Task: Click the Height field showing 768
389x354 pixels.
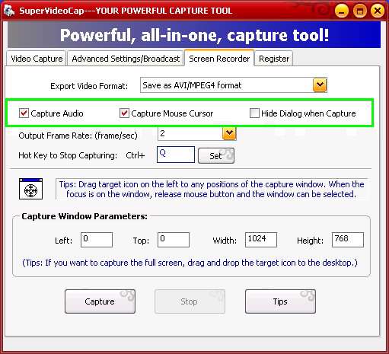Action: (x=348, y=240)
